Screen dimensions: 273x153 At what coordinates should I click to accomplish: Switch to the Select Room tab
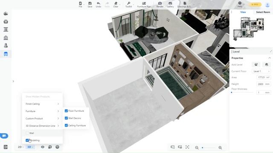(x=263, y=12)
